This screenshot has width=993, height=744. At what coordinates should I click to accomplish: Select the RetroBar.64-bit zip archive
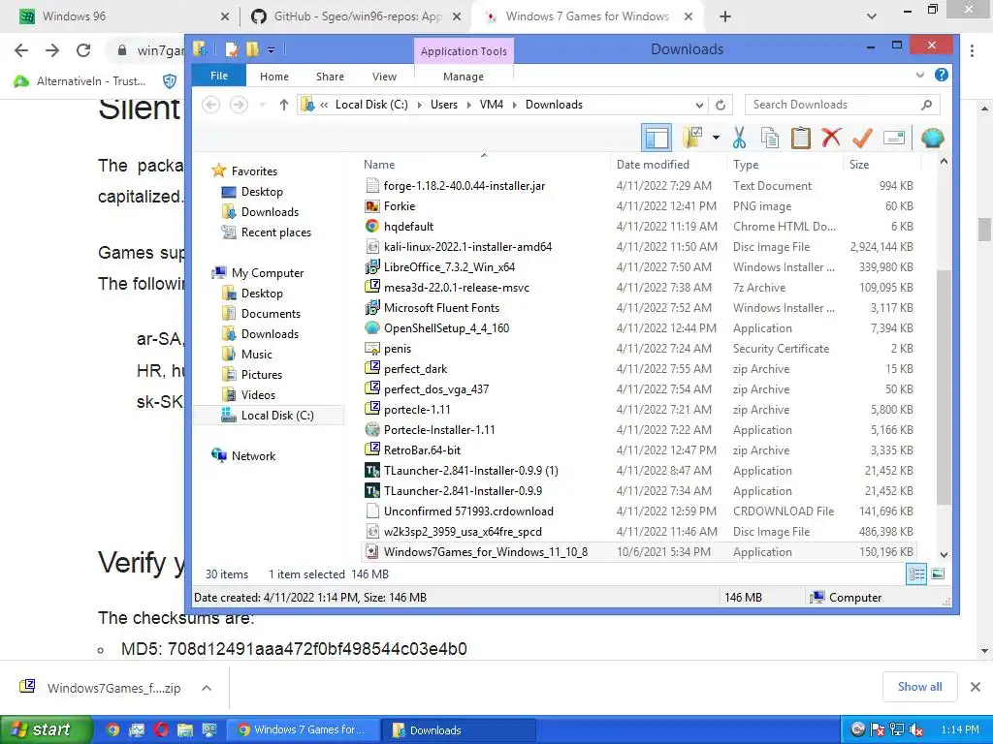(422, 450)
